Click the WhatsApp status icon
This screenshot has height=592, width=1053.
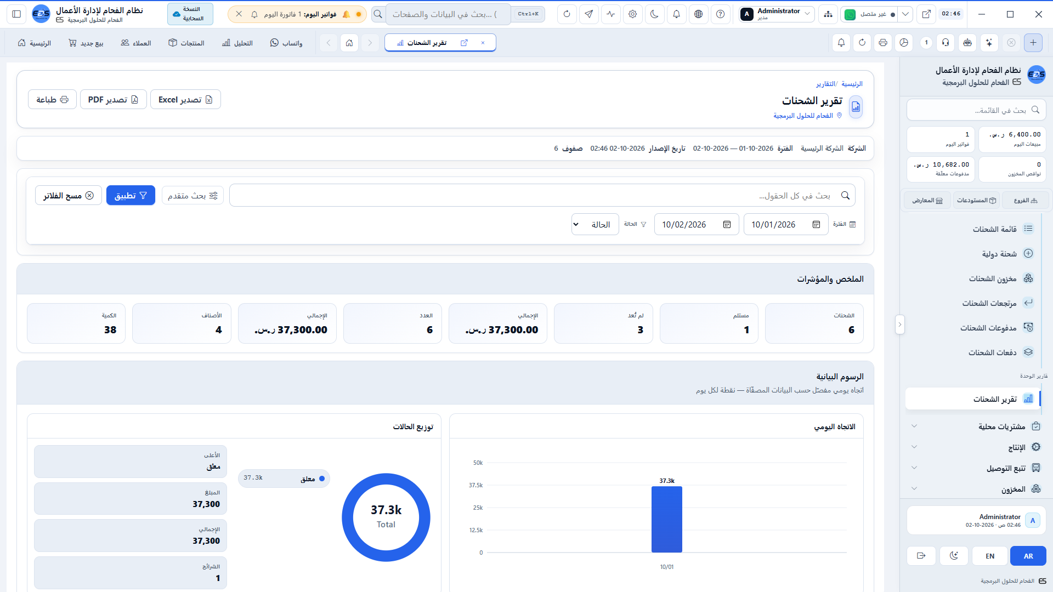tap(850, 15)
